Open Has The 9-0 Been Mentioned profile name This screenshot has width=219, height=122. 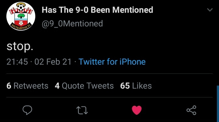(97, 10)
